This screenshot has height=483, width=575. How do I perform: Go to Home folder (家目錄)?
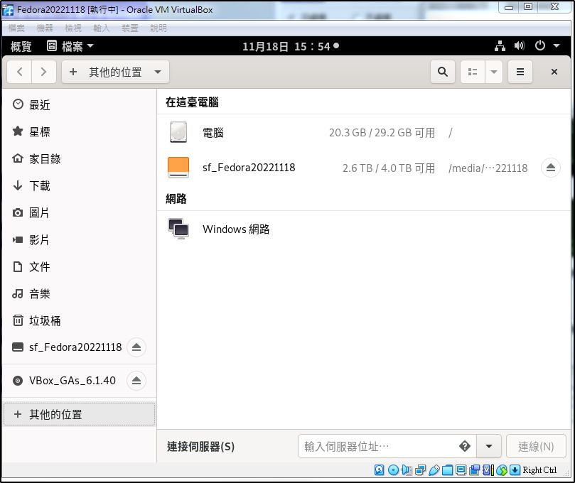coord(79,158)
